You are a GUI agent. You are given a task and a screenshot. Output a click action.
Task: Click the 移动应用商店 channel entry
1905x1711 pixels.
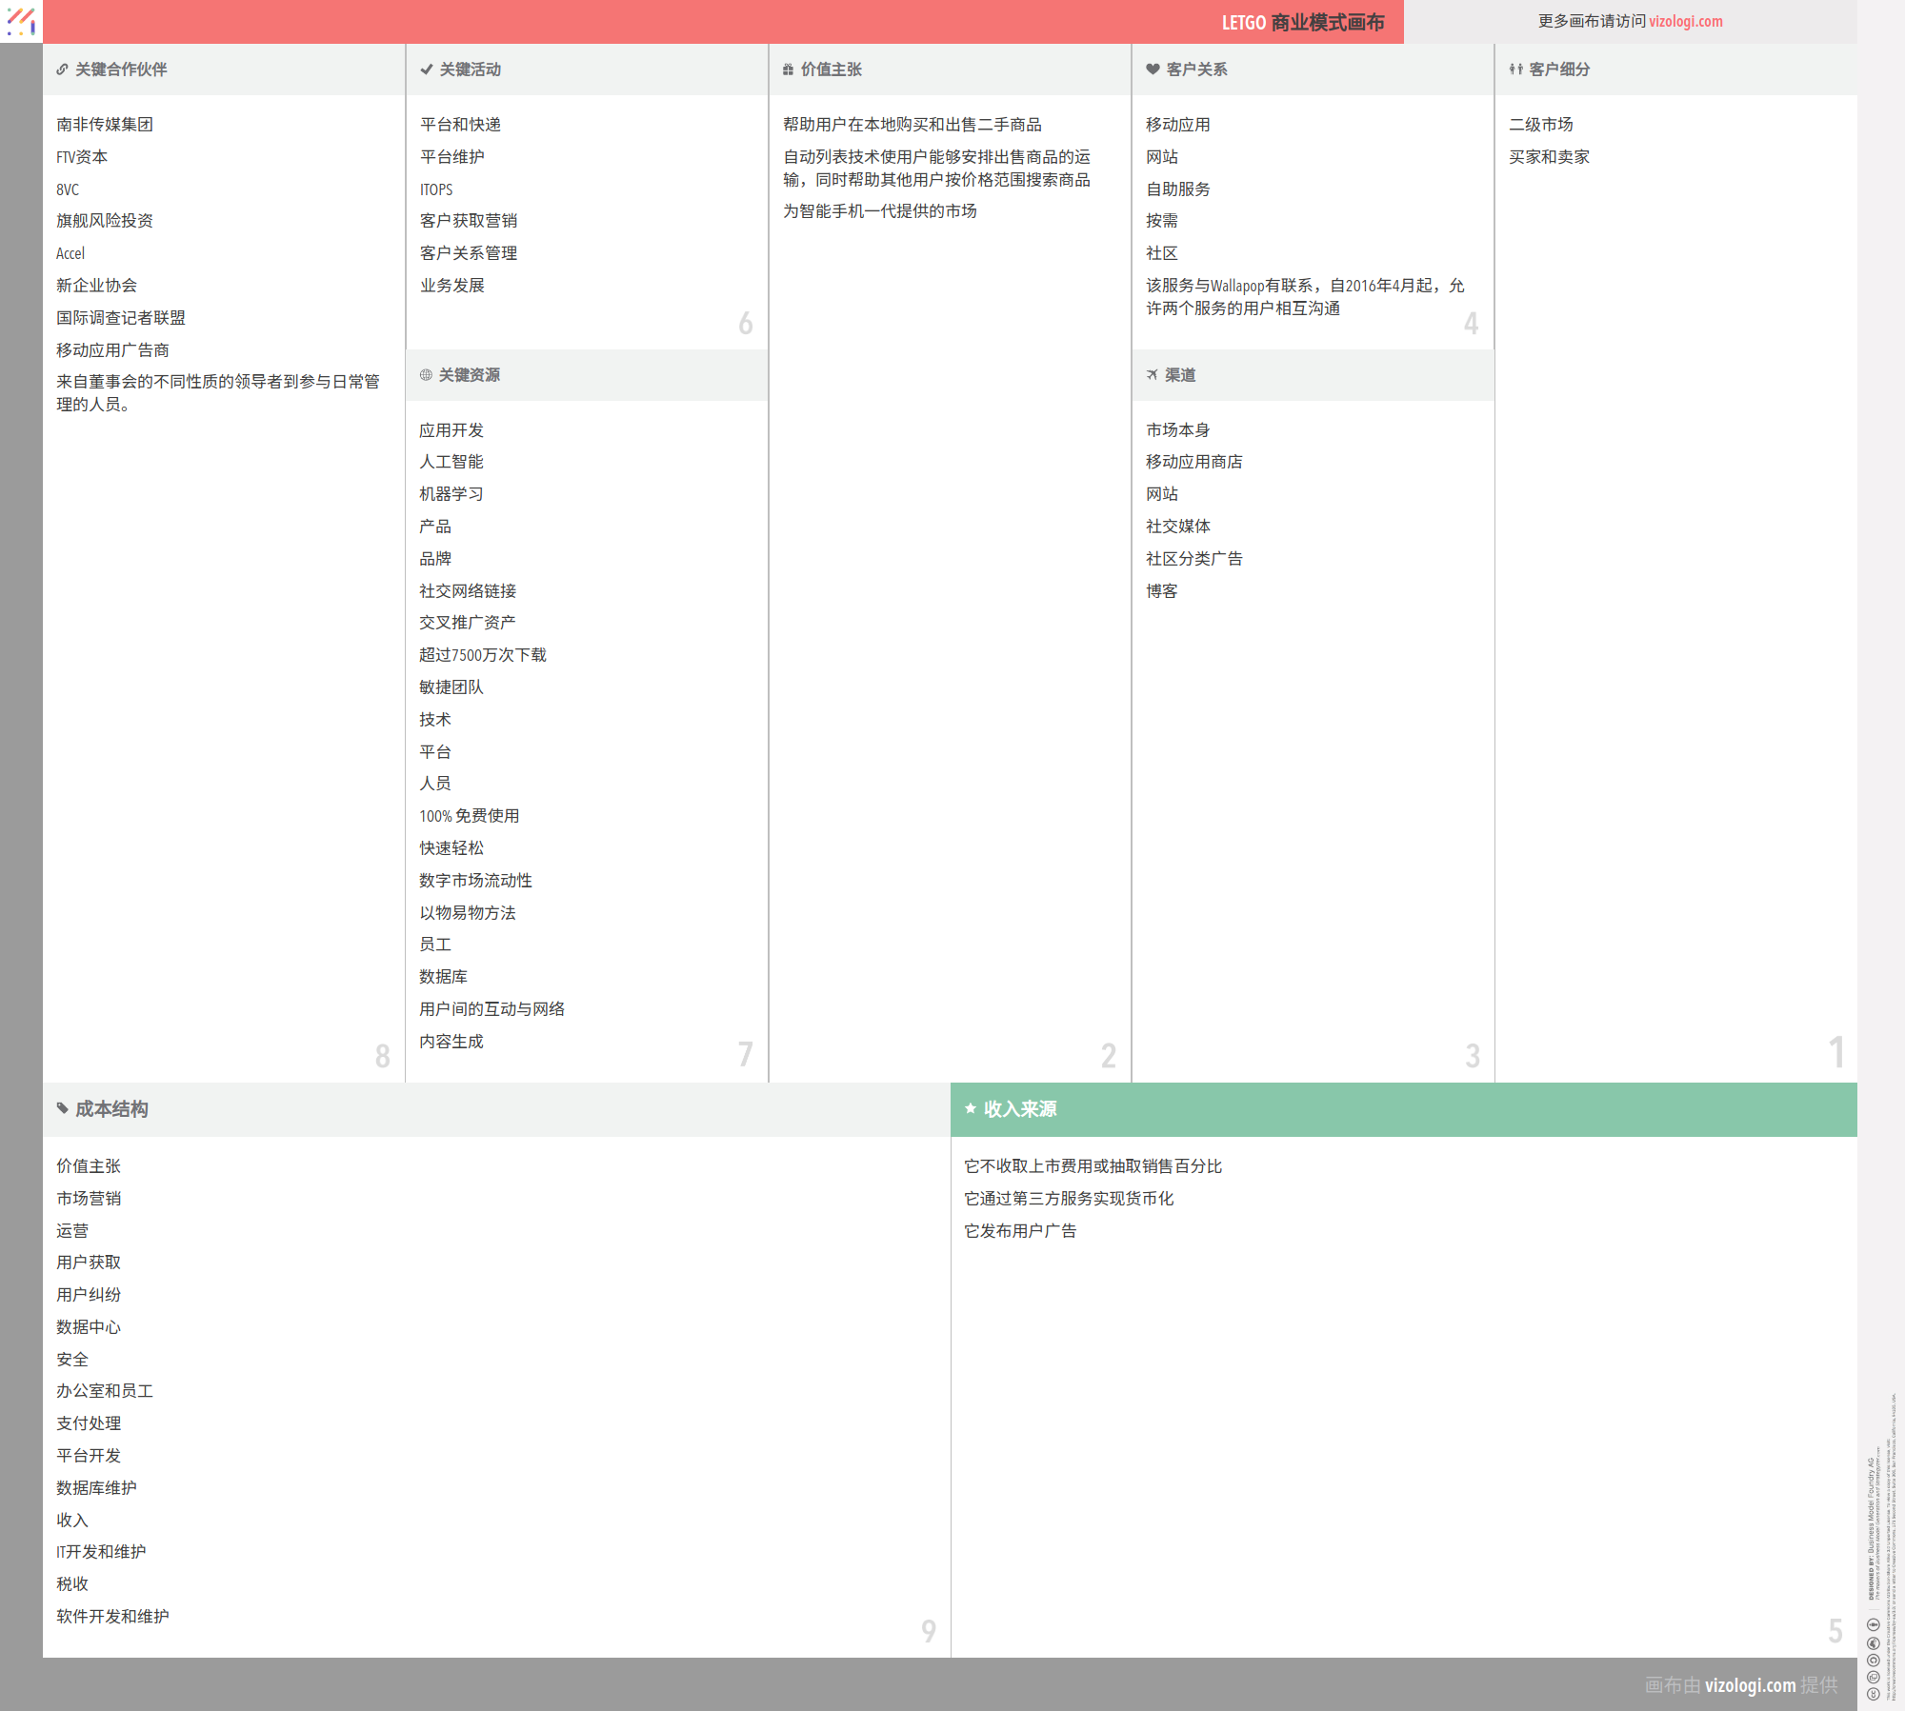1193,462
